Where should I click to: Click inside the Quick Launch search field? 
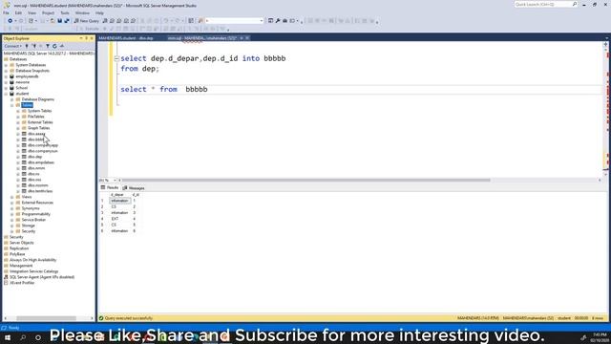point(543,4)
